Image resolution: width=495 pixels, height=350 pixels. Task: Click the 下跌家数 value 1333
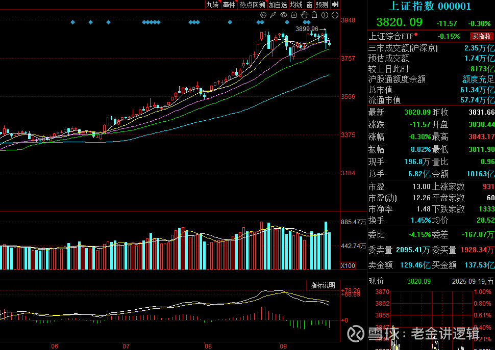pos(486,209)
